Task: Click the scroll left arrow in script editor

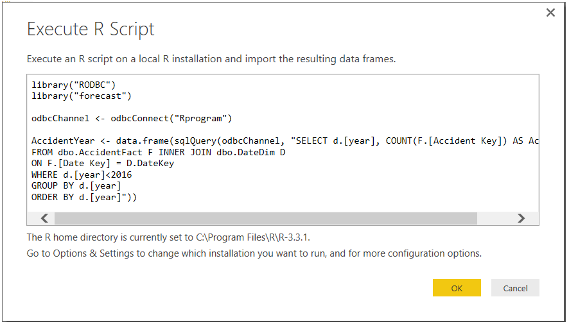Action: (44, 218)
